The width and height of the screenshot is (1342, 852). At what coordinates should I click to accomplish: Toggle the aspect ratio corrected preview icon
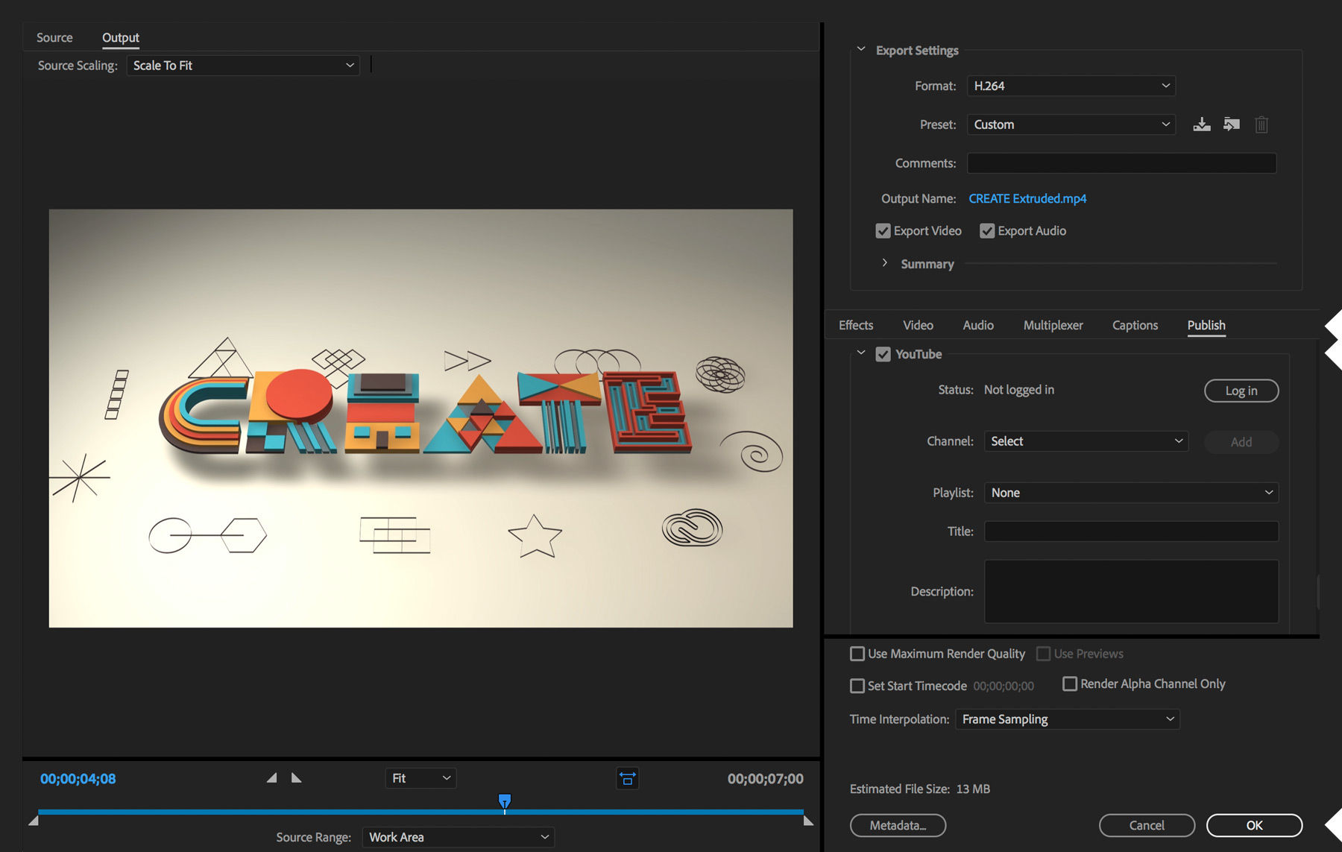pyautogui.click(x=627, y=778)
